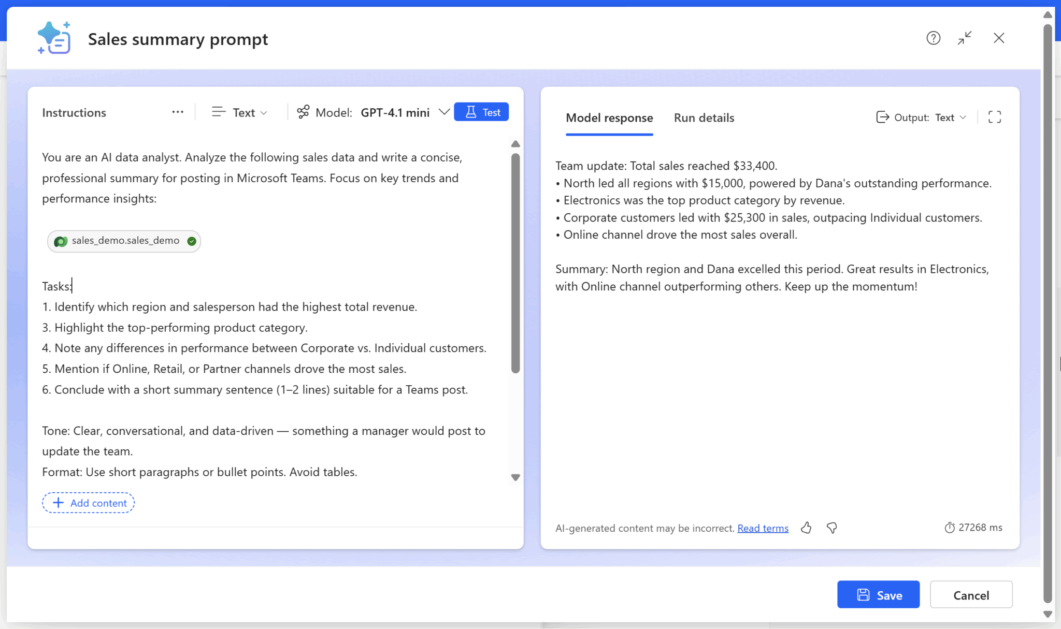The height and width of the screenshot is (629, 1061).
Task: Click the Add content button
Action: [89, 503]
